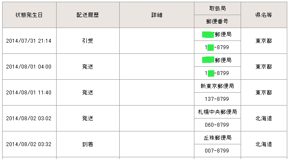Select the 2014/08/02 03:32 date cell
Image resolution: width=289 pixels, height=159 pixels.
click(29, 144)
